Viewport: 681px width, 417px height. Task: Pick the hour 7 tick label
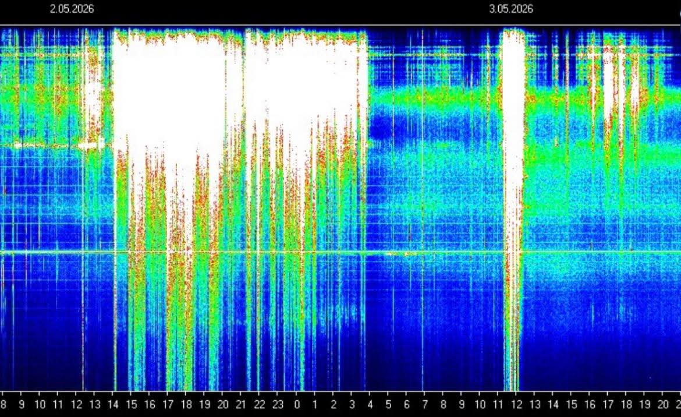pos(425,405)
